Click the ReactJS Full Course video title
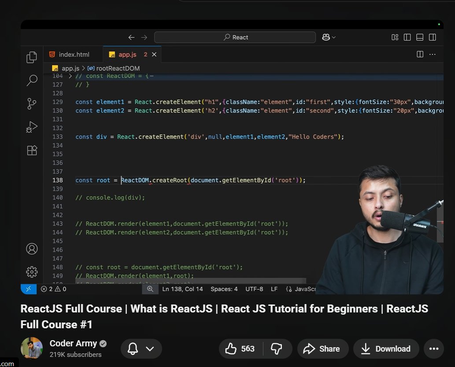 point(224,316)
